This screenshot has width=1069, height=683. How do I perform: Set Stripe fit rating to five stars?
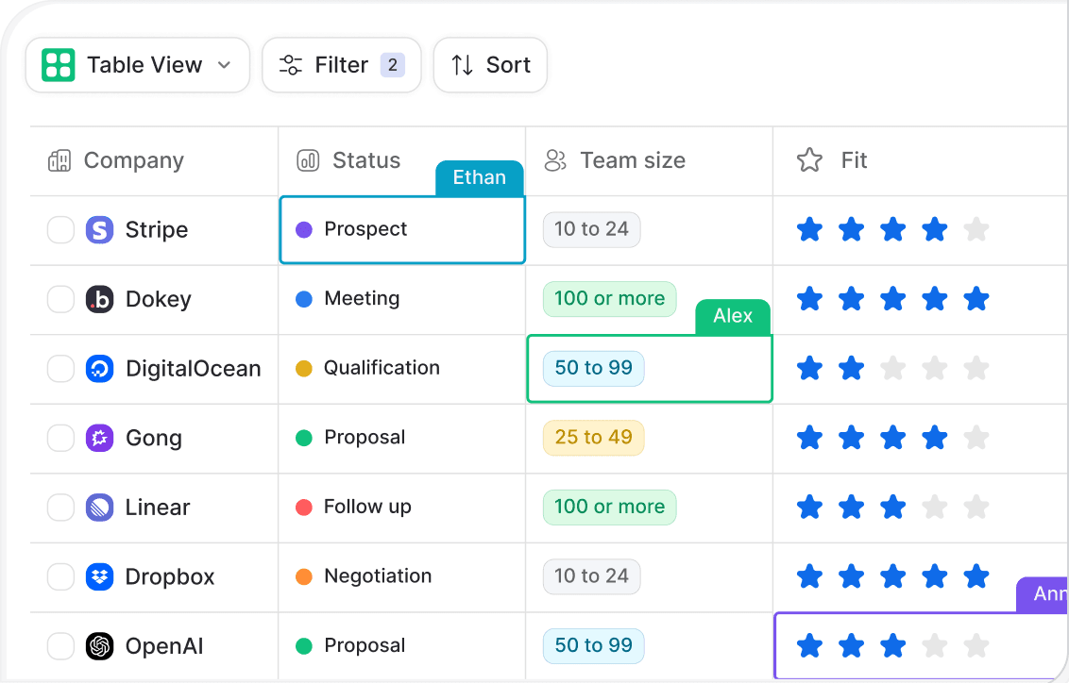point(976,229)
